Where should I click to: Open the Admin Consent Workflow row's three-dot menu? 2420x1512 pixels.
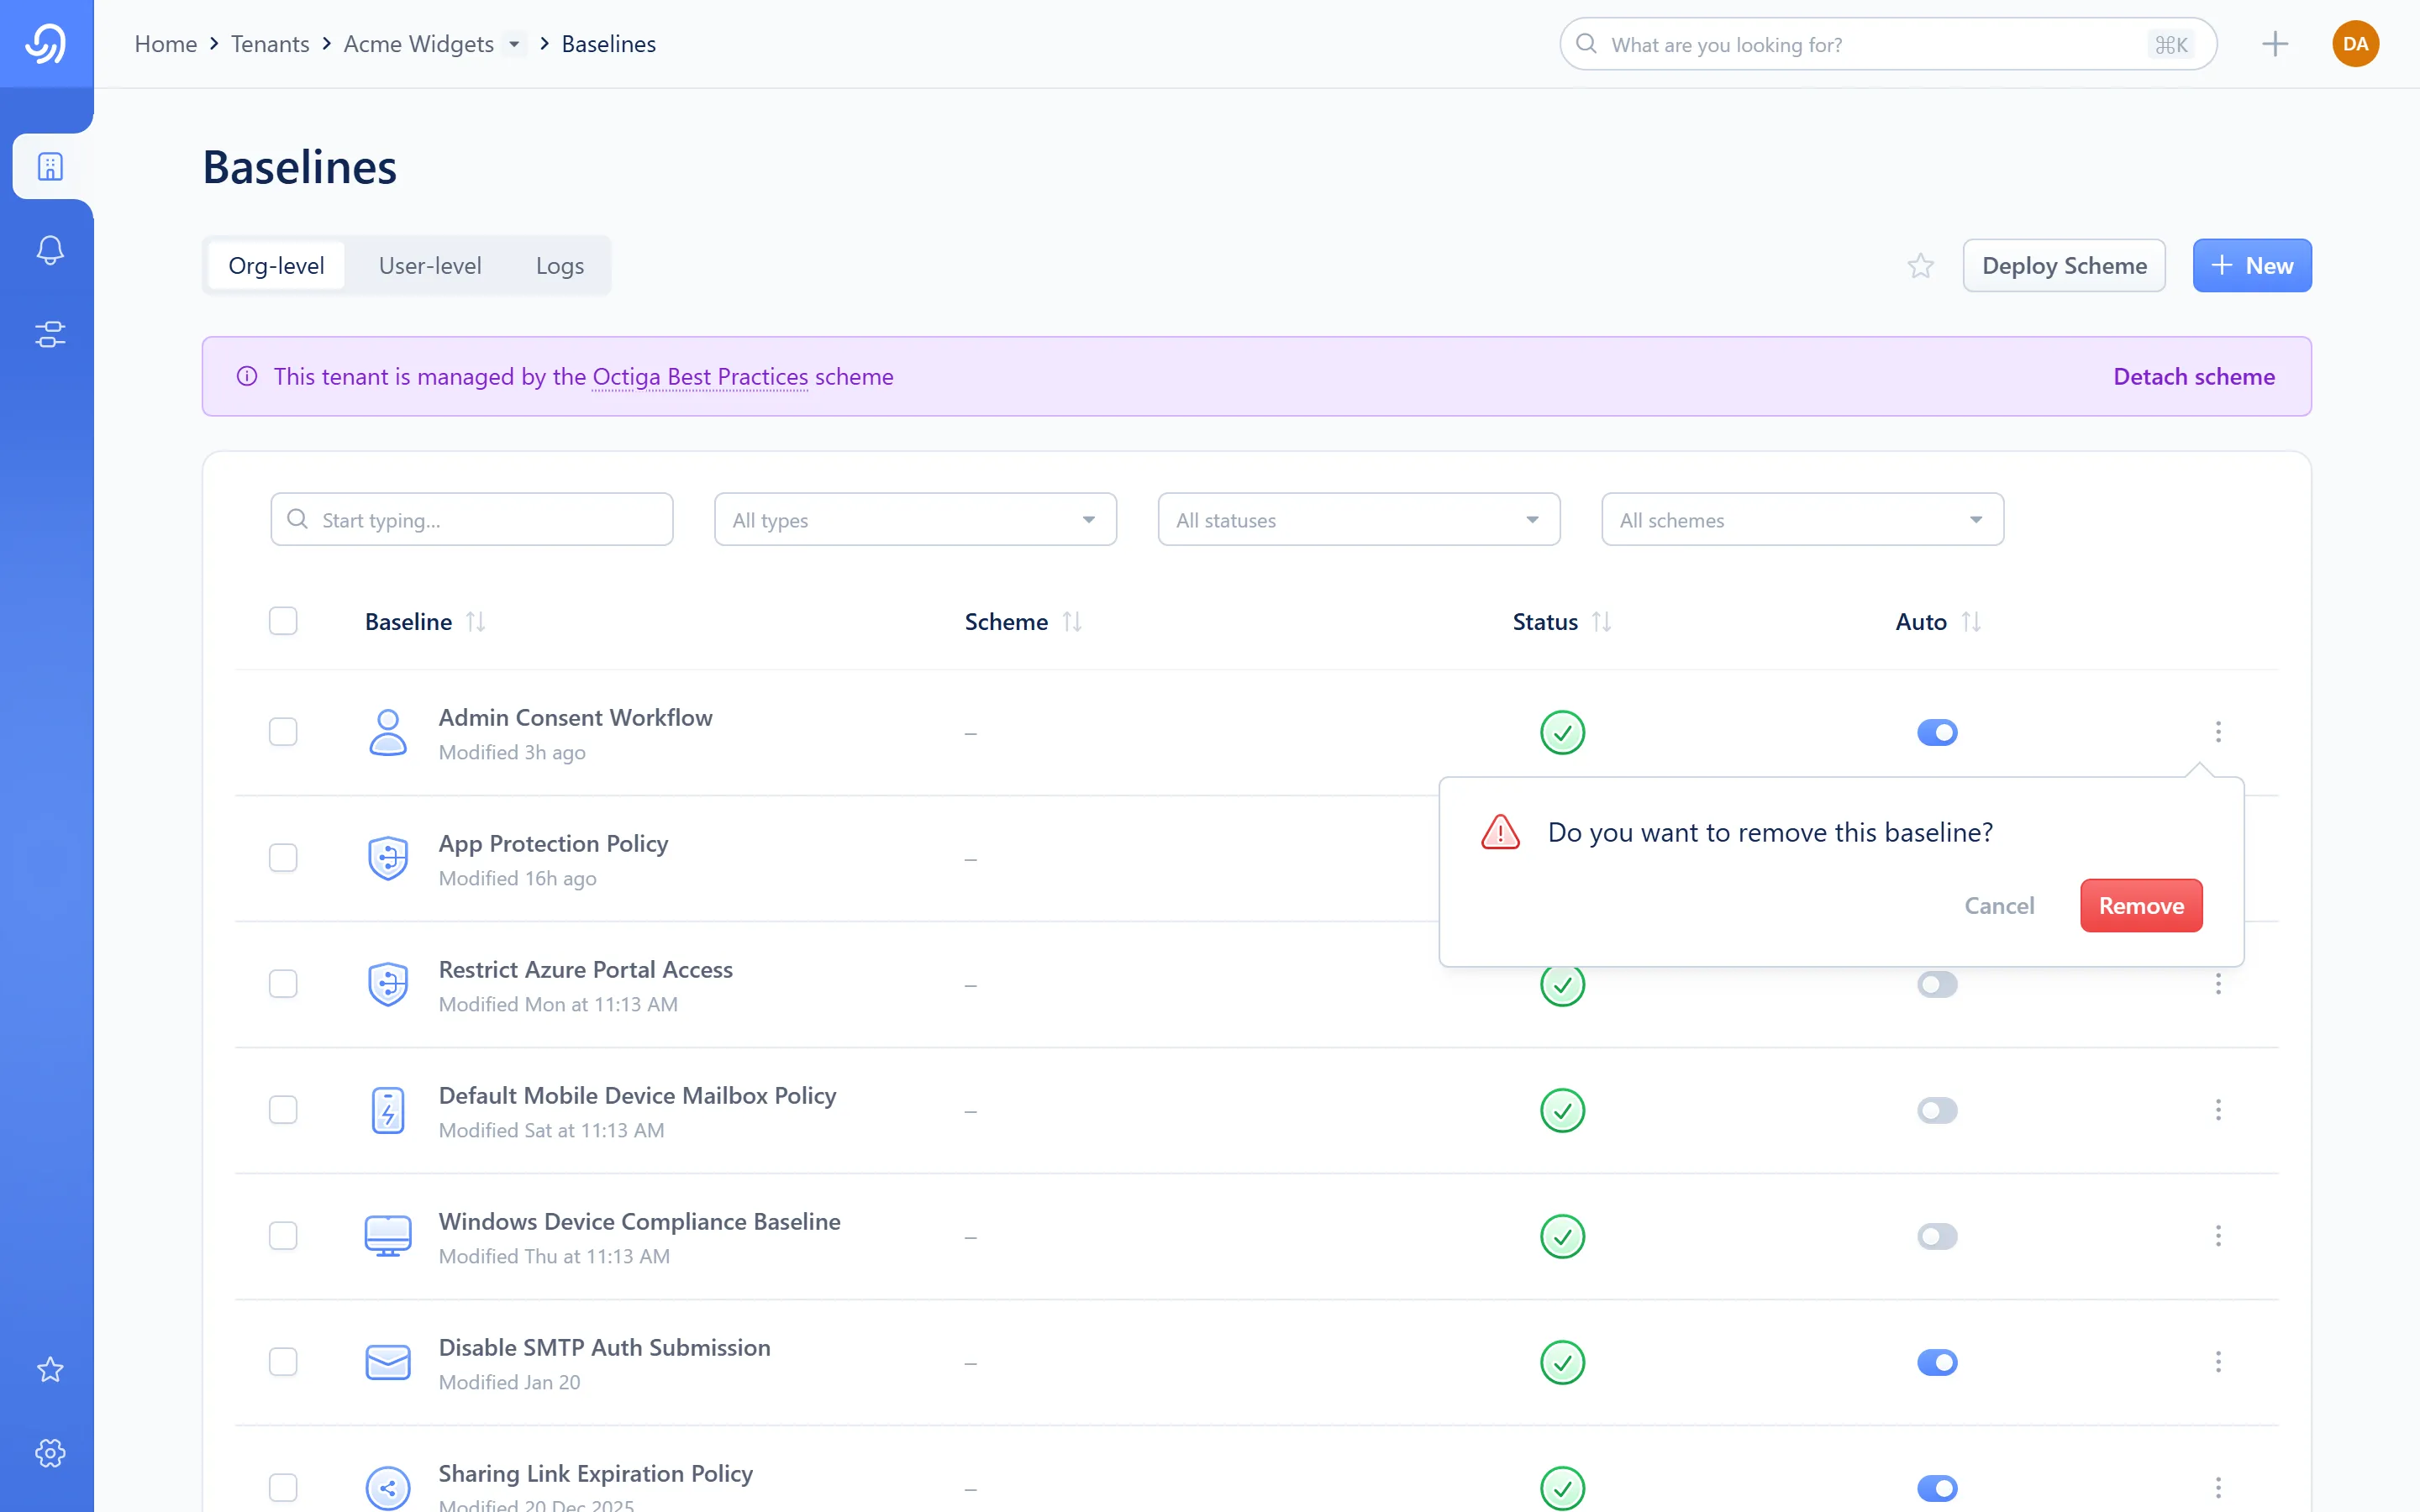coord(2218,732)
